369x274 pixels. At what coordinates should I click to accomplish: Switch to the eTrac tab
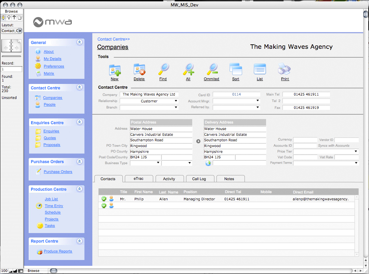pyautogui.click(x=139, y=179)
